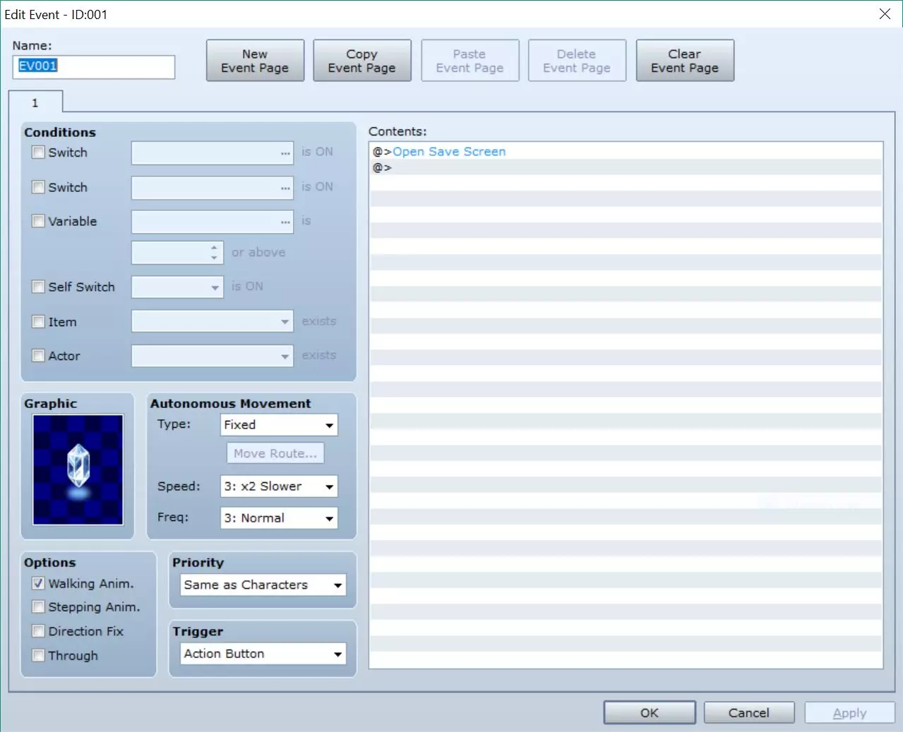Open the Freq dropdown showing Normal
The width and height of the screenshot is (903, 732).
279,518
